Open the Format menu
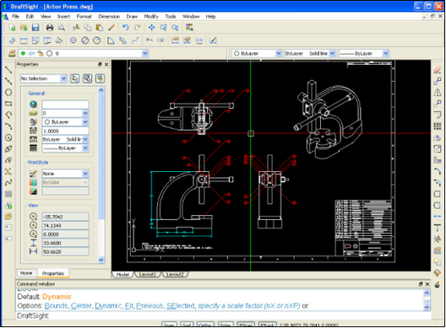This screenshot has height=328, width=446. coord(84,17)
